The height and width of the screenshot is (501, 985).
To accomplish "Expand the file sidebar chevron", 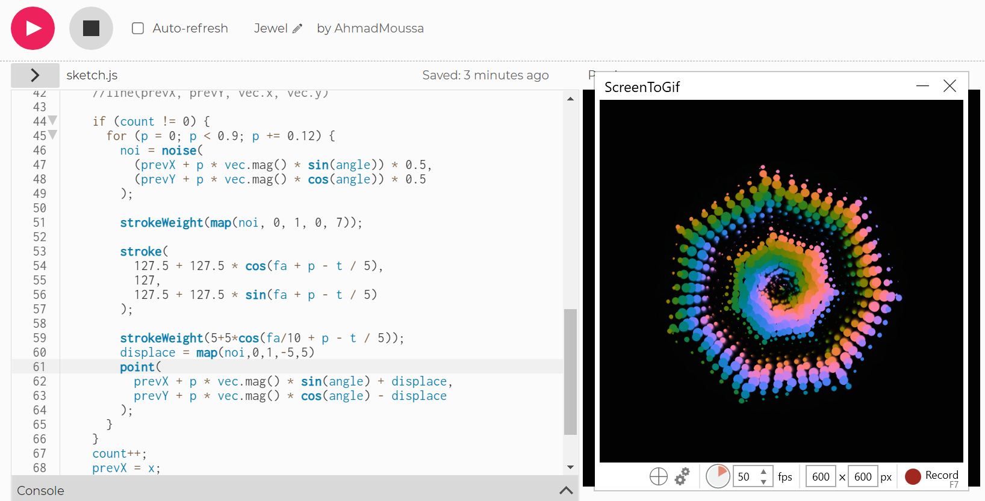I will tap(35, 75).
